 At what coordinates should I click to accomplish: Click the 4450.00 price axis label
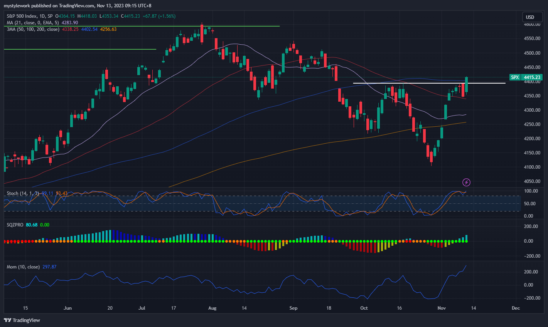(x=532, y=67)
